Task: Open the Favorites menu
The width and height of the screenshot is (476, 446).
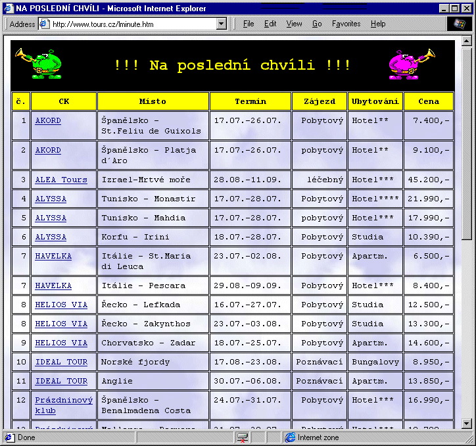Action: [x=346, y=24]
